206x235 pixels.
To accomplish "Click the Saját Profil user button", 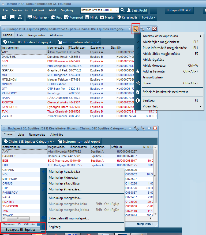I will click(x=137, y=10).
